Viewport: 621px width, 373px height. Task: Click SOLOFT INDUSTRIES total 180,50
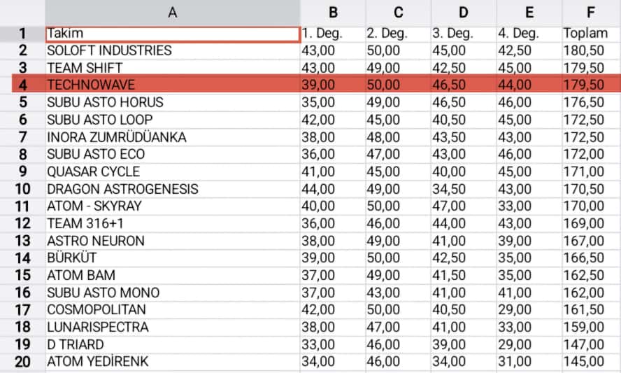(x=591, y=50)
